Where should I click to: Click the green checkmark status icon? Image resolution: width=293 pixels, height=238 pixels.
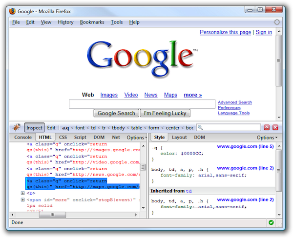271,222
